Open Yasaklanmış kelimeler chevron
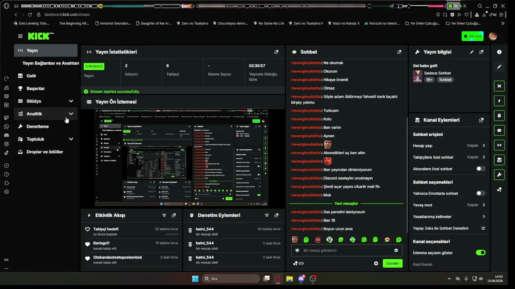This screenshot has width=515, height=289. coord(484,217)
